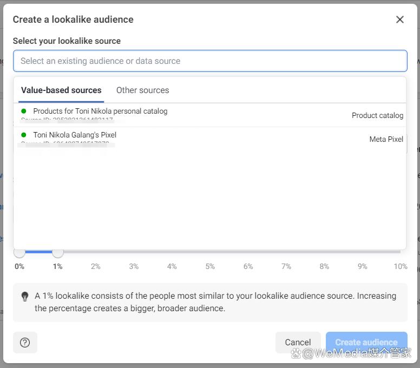Click green status dot beside Products catalog source
420x368 pixels.
24,111
